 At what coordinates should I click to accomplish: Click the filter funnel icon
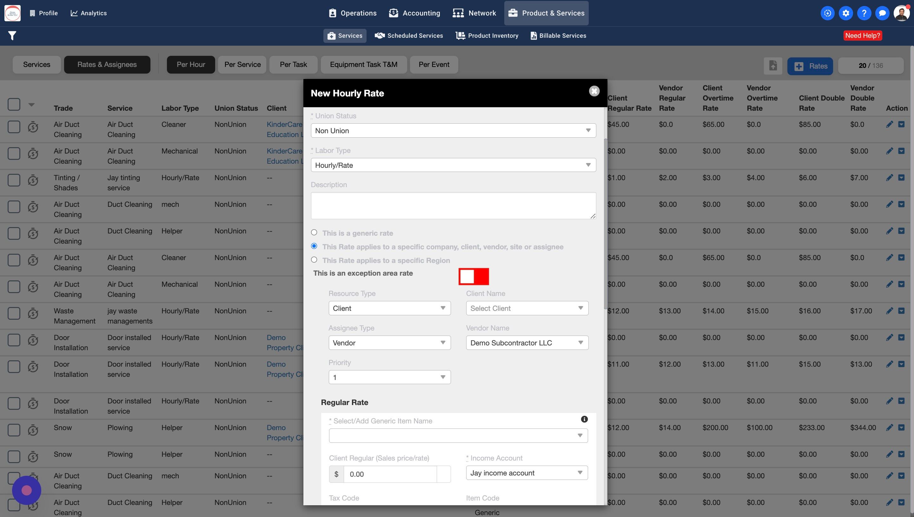[12, 36]
